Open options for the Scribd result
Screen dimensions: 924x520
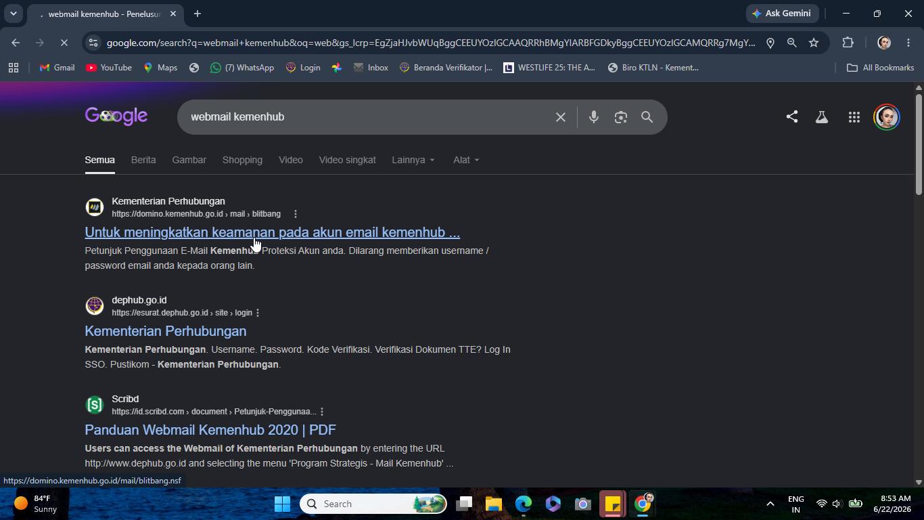(322, 412)
